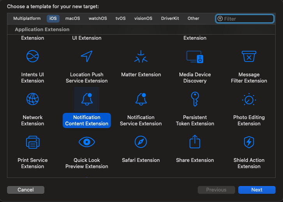This screenshot has height=202, width=283.
Task: Click the disabled Previous button
Action: [x=216, y=190]
